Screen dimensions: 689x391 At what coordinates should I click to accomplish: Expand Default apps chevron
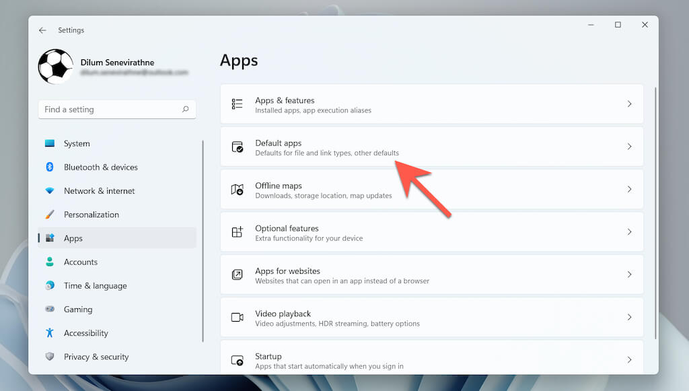[629, 146]
